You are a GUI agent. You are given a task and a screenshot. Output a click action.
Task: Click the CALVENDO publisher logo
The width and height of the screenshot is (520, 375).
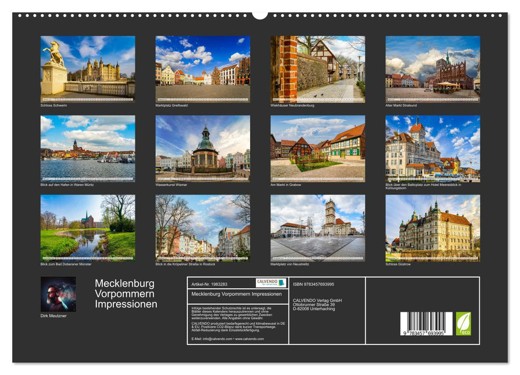pyautogui.click(x=270, y=283)
